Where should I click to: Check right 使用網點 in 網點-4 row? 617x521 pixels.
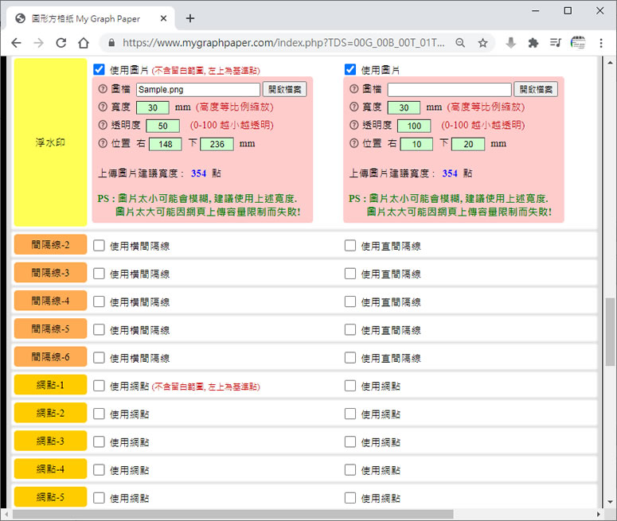tap(350, 470)
